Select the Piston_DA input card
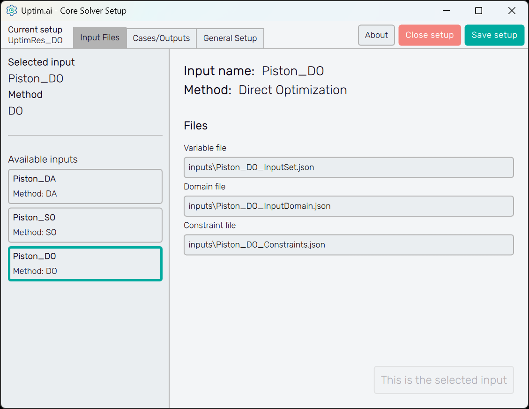 click(x=85, y=186)
